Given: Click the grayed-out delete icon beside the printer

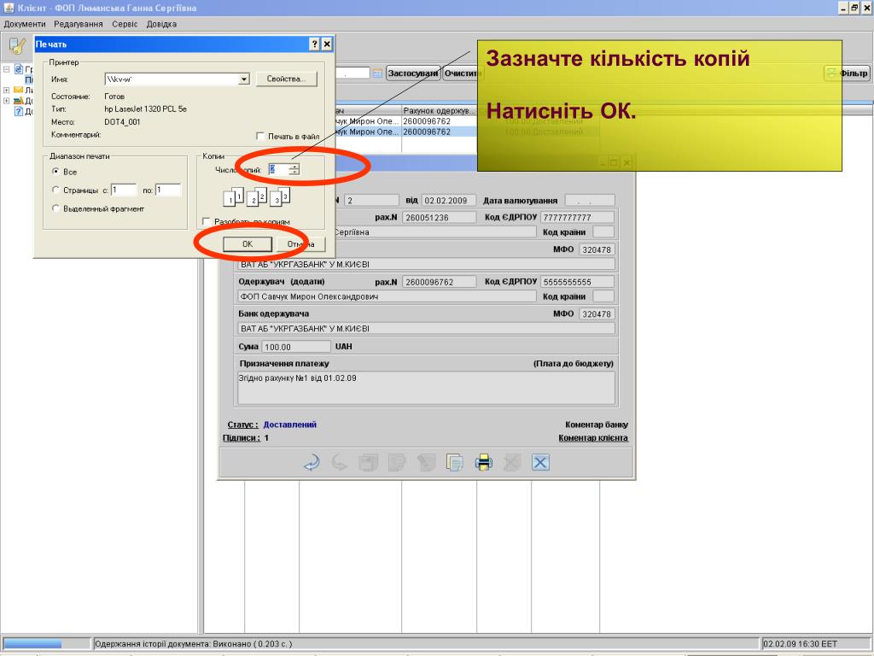Looking at the screenshot, I should tap(512, 462).
